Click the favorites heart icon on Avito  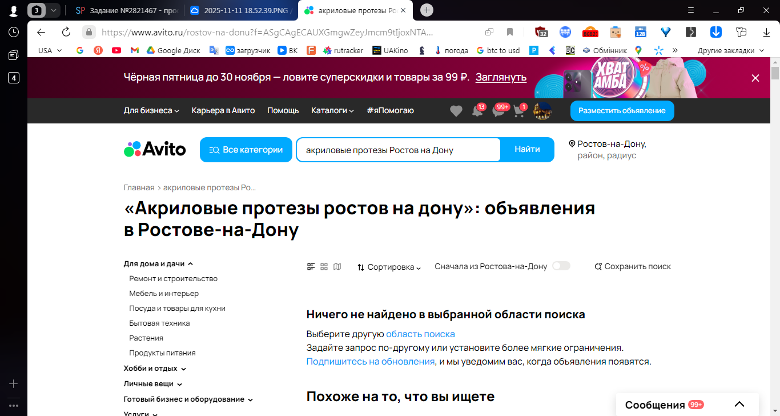456,111
